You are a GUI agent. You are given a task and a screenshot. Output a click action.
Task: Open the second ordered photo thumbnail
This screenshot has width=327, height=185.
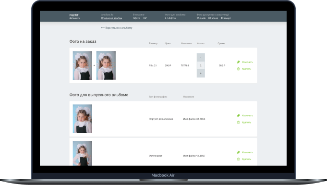click(x=106, y=65)
